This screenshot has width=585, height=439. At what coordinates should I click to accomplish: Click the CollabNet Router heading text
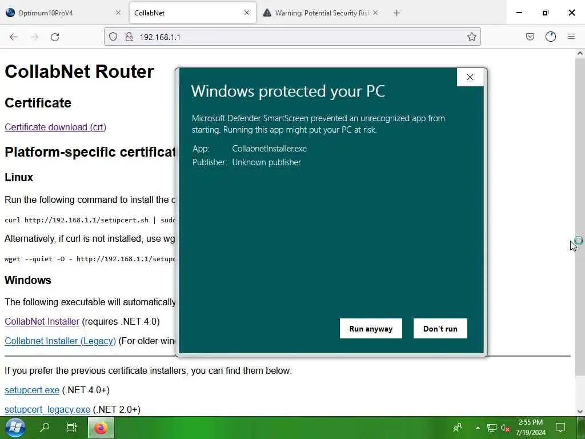(x=79, y=71)
